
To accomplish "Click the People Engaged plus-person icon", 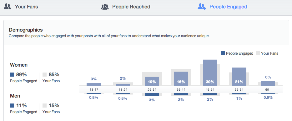I will (x=202, y=7).
